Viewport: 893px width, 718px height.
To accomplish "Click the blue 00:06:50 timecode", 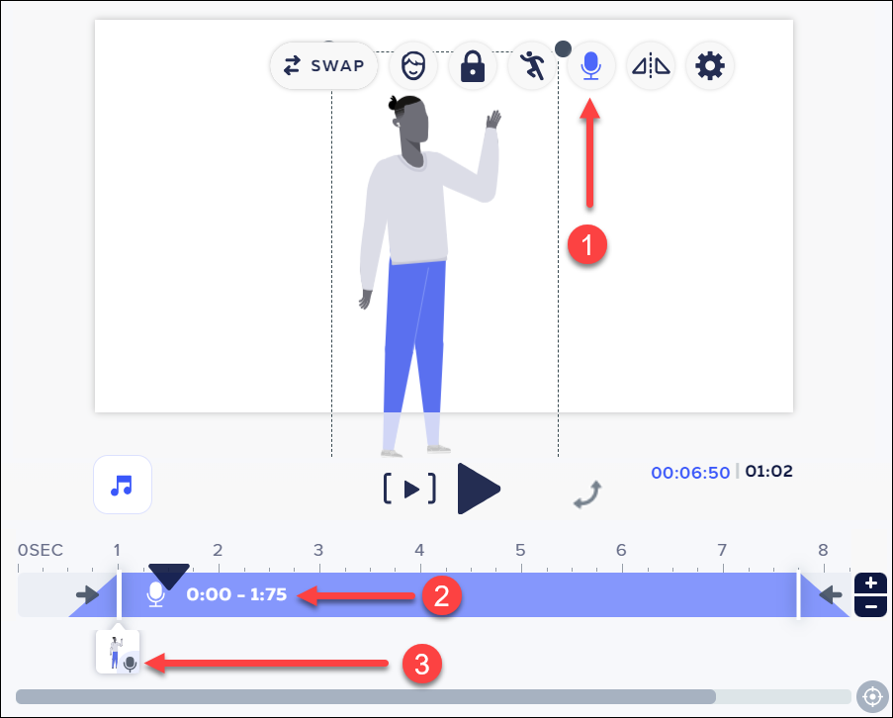I will (690, 472).
